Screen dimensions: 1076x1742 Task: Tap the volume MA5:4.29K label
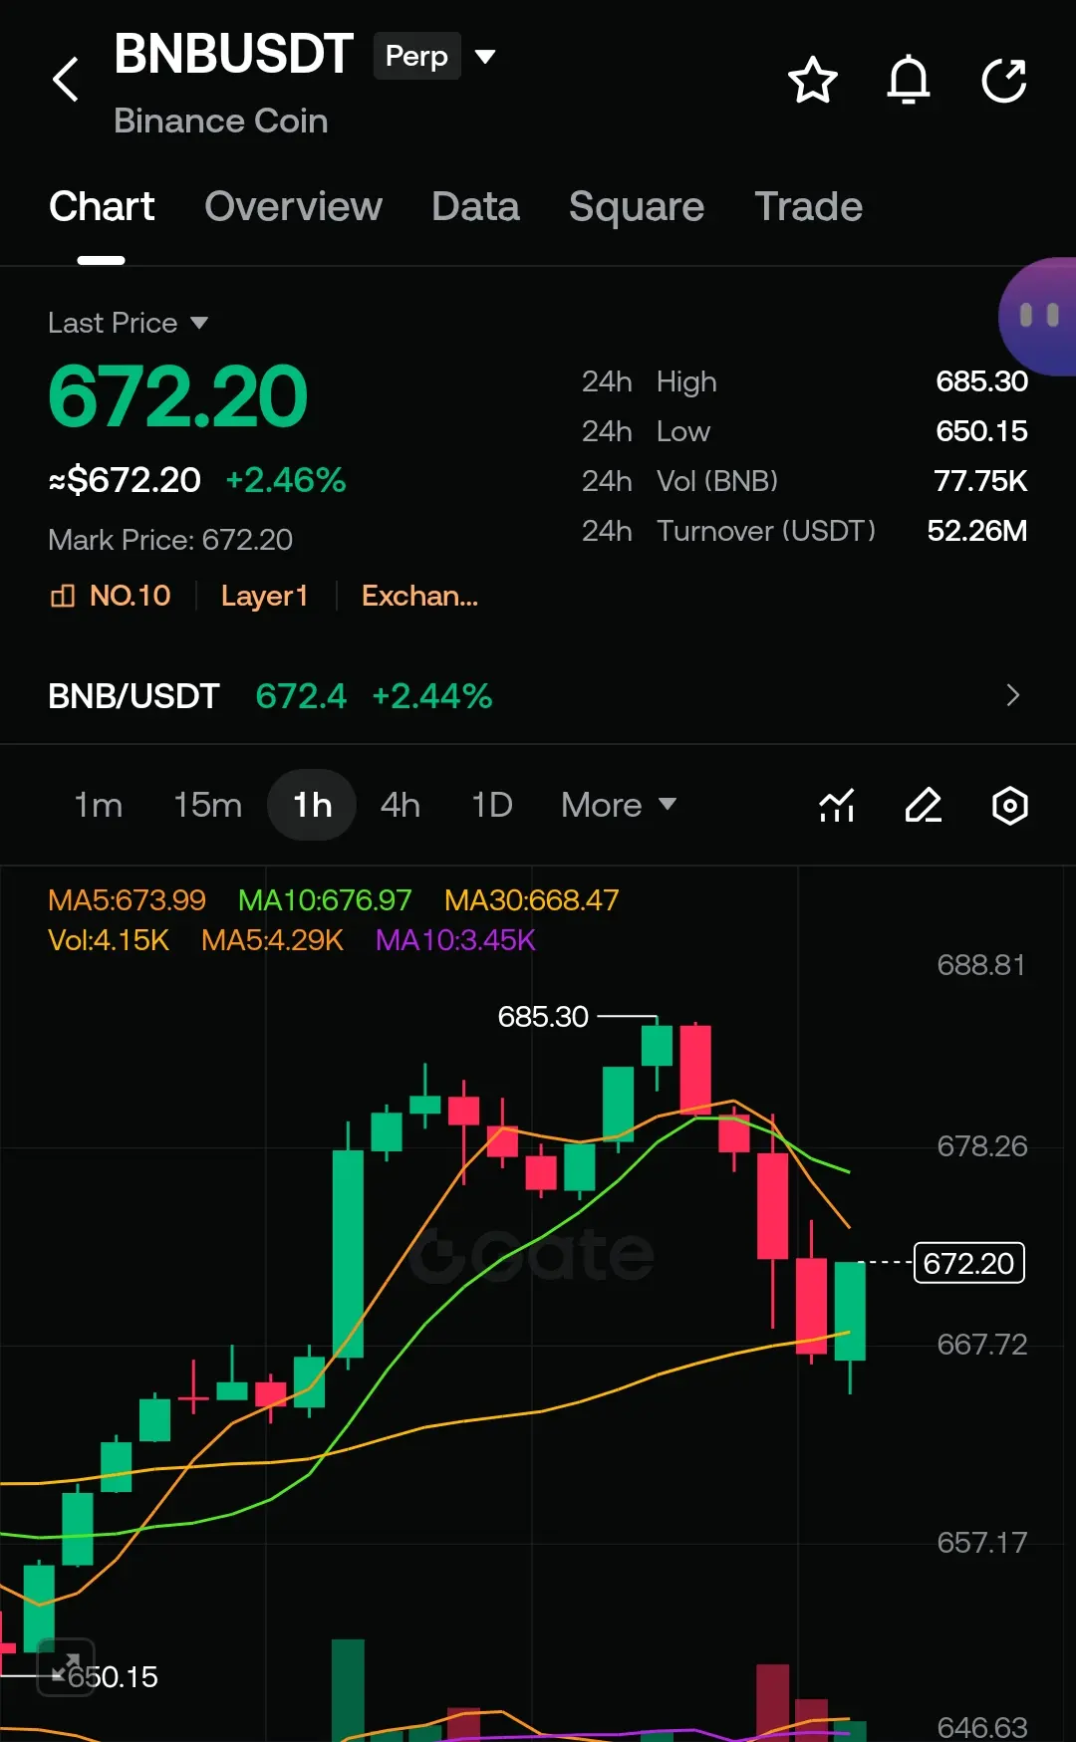(x=272, y=940)
